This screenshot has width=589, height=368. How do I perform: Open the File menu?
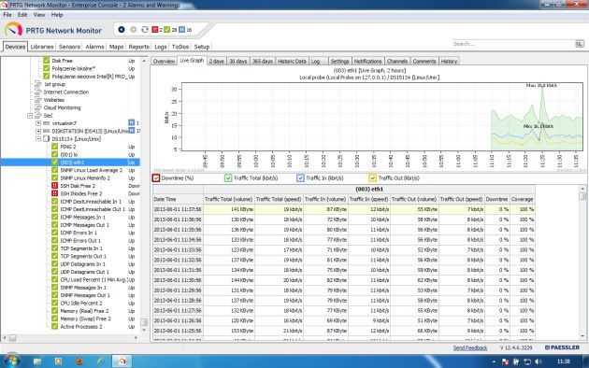(x=7, y=15)
